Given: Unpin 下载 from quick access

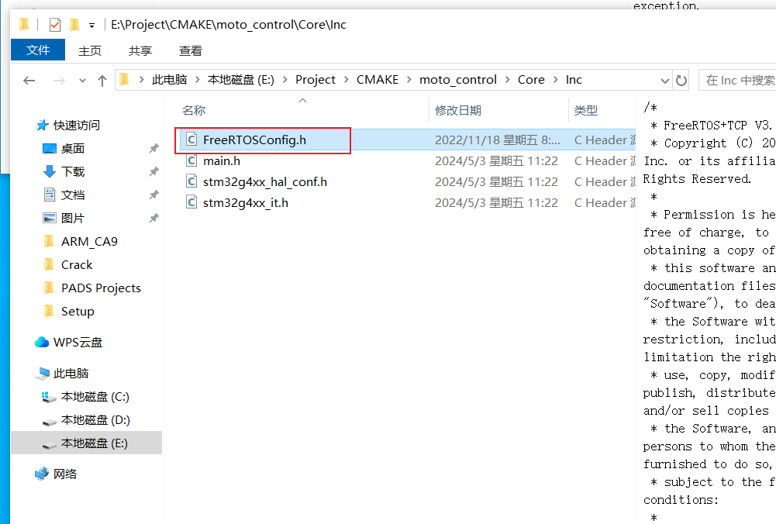Looking at the screenshot, I should coord(155,171).
